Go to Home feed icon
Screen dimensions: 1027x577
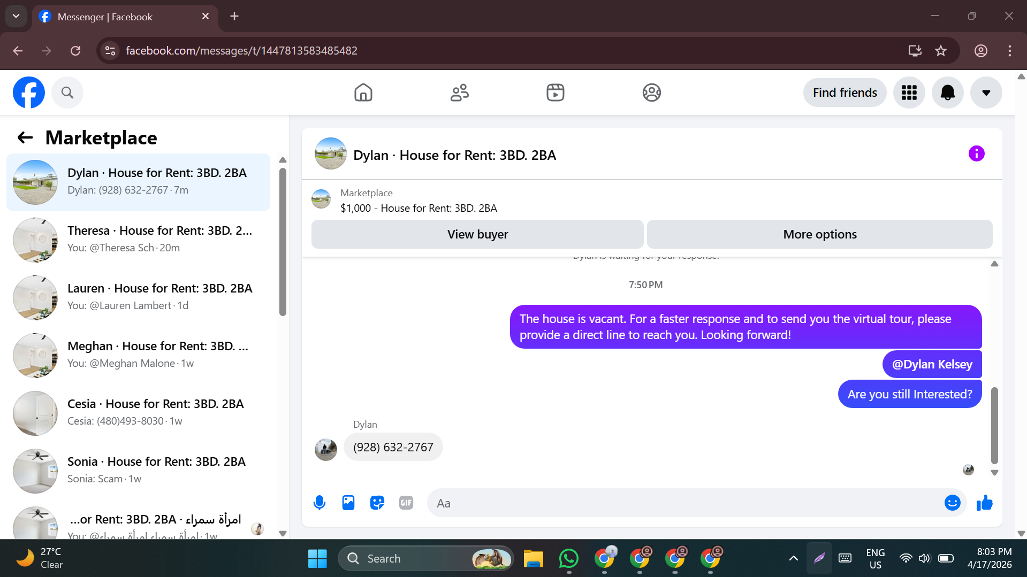[363, 93]
